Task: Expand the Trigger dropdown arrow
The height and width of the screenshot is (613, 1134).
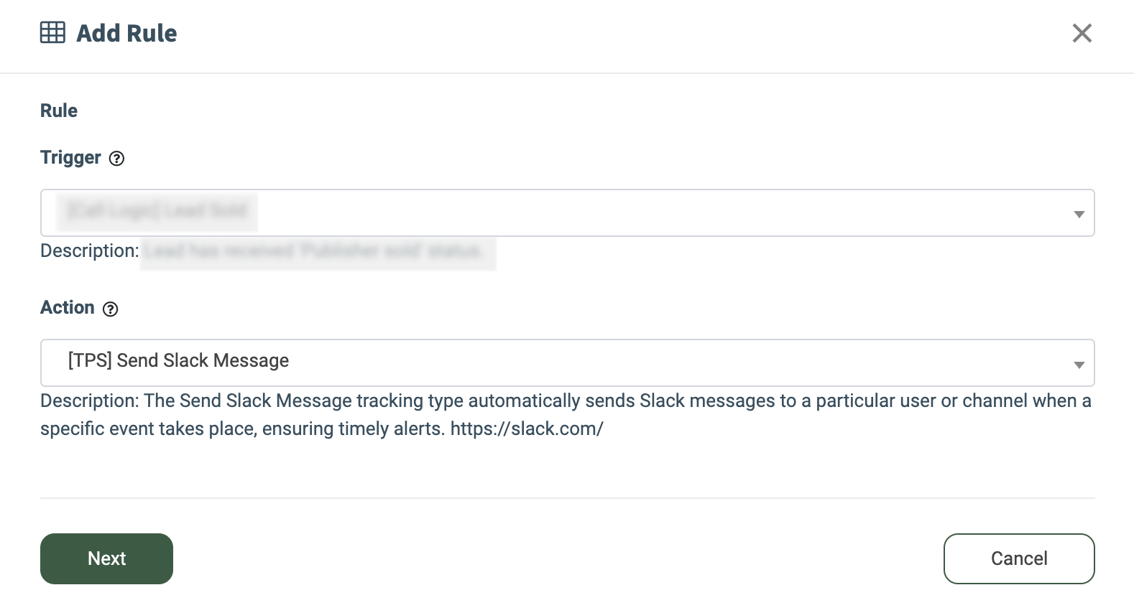Action: click(1079, 214)
